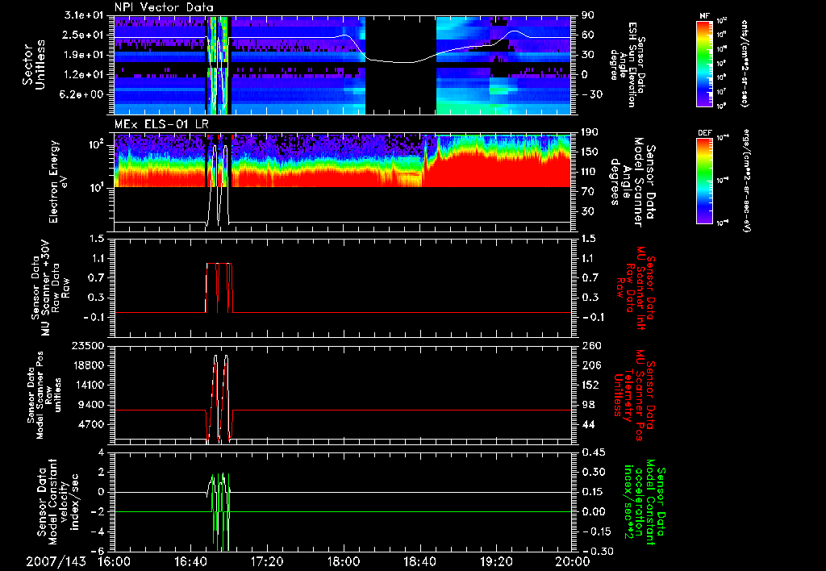Screen dimensions: 826x571
Task: Click the 110 scanner angle tick
Action: point(590,173)
